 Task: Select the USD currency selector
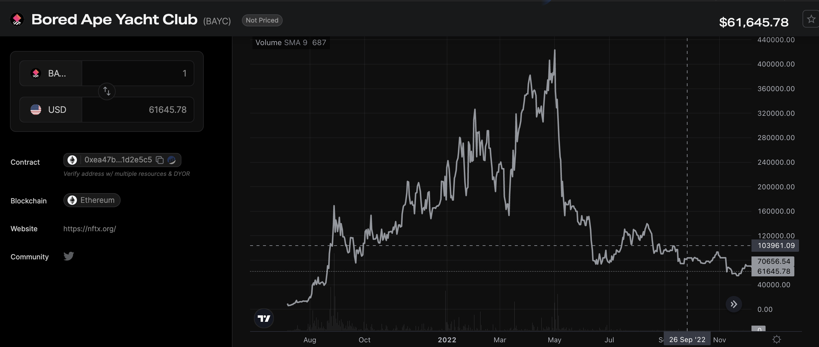coord(51,110)
